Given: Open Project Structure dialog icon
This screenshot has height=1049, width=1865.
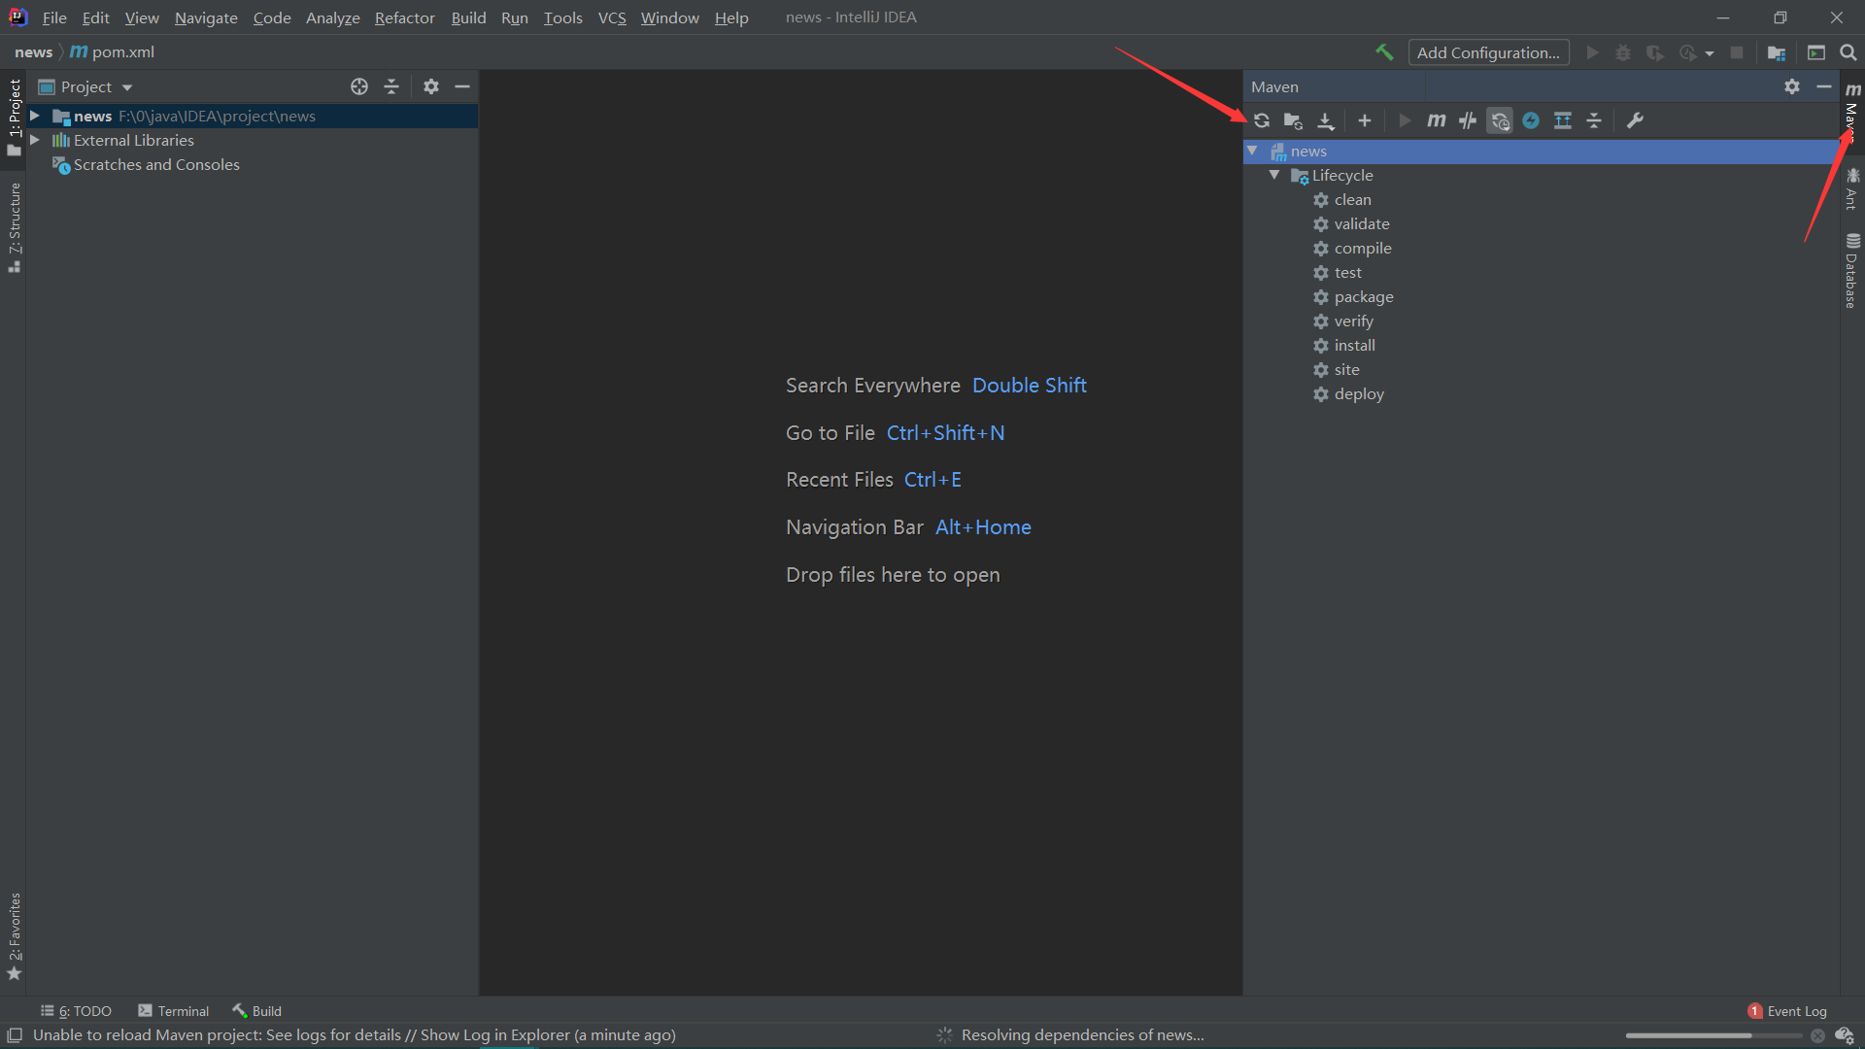Looking at the screenshot, I should coord(1777,52).
